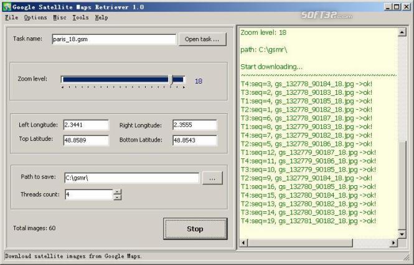
Task: Maximize the Satellite Maps Retriever window
Action: pos(397,7)
